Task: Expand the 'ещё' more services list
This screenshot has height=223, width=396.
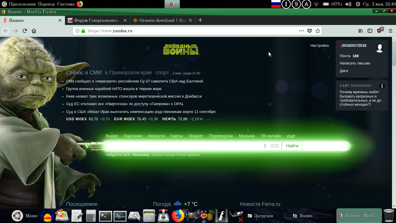Action: tap(291, 136)
